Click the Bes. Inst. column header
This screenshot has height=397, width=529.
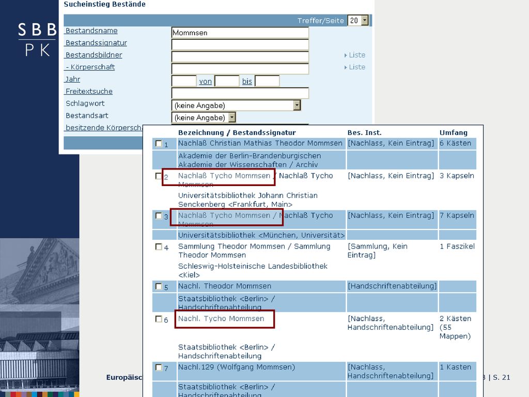(x=364, y=133)
